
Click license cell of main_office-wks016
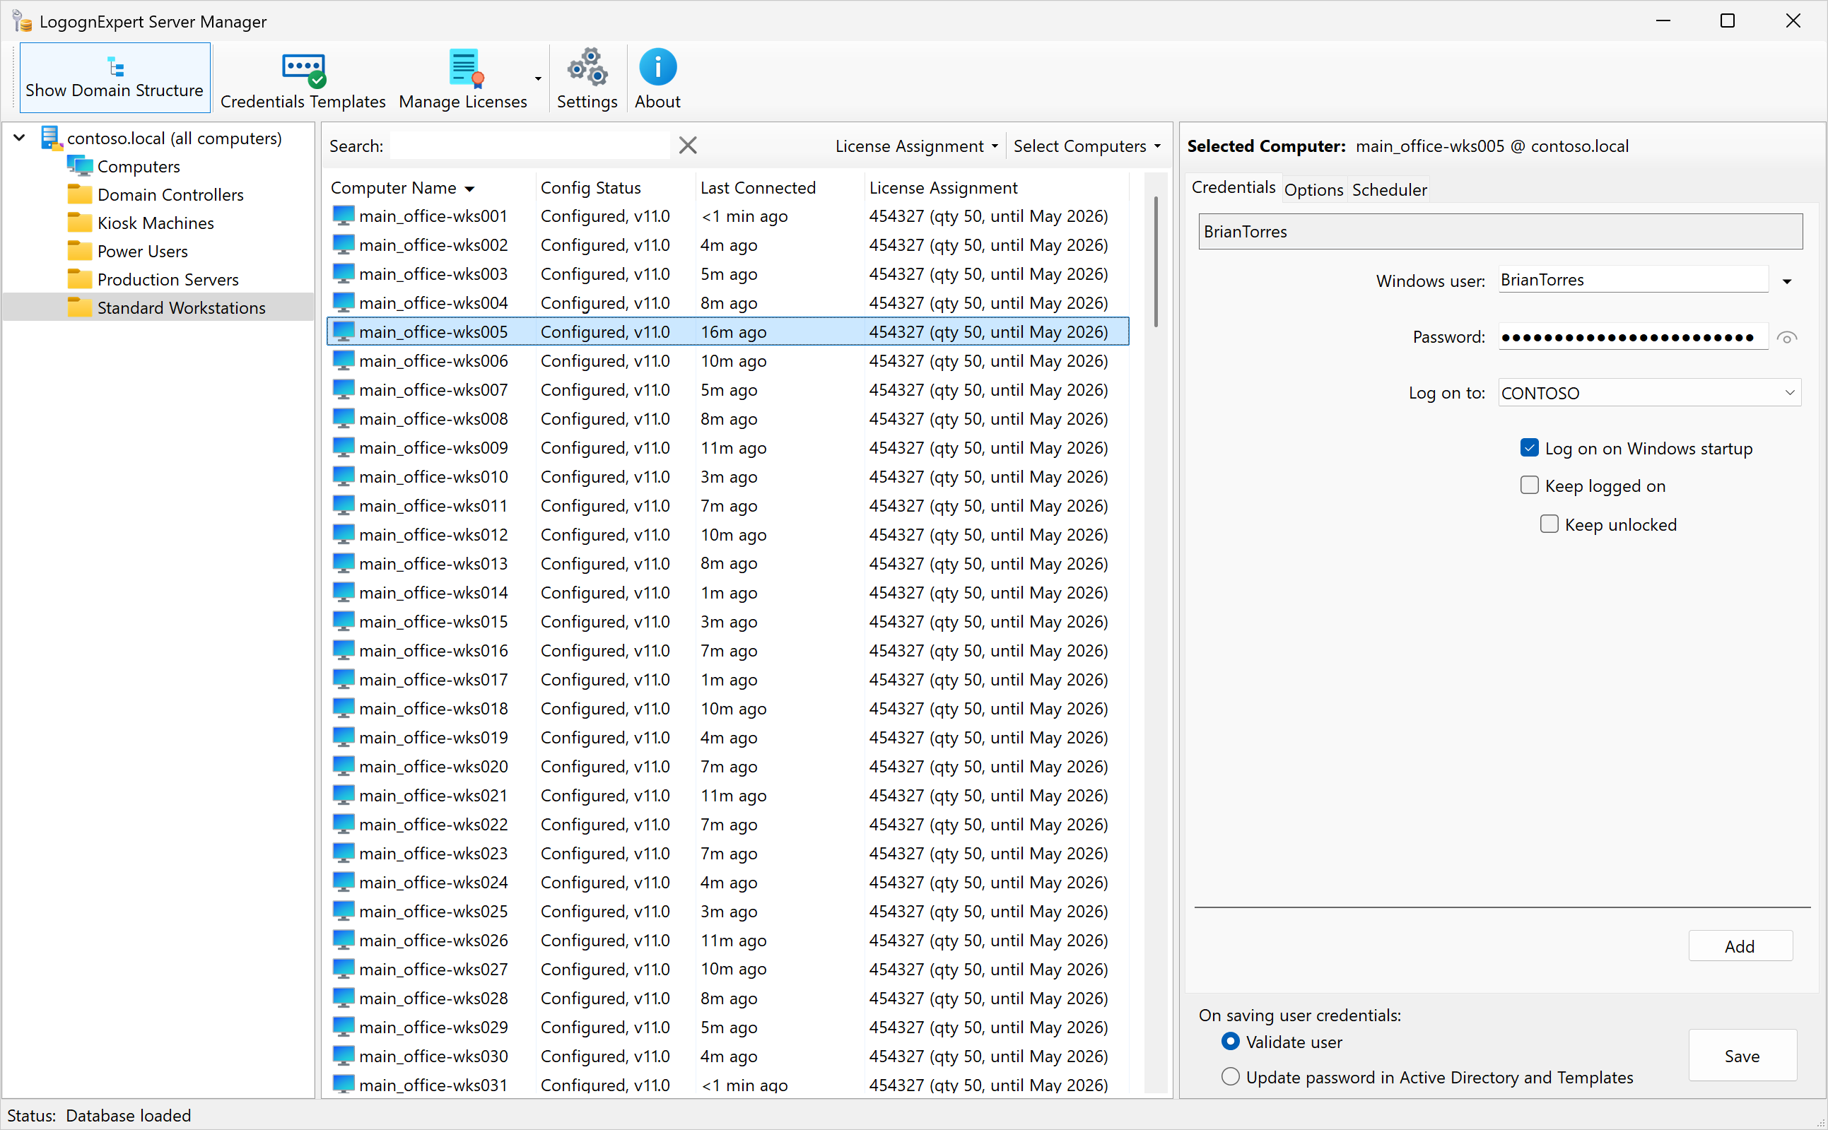pyautogui.click(x=988, y=651)
